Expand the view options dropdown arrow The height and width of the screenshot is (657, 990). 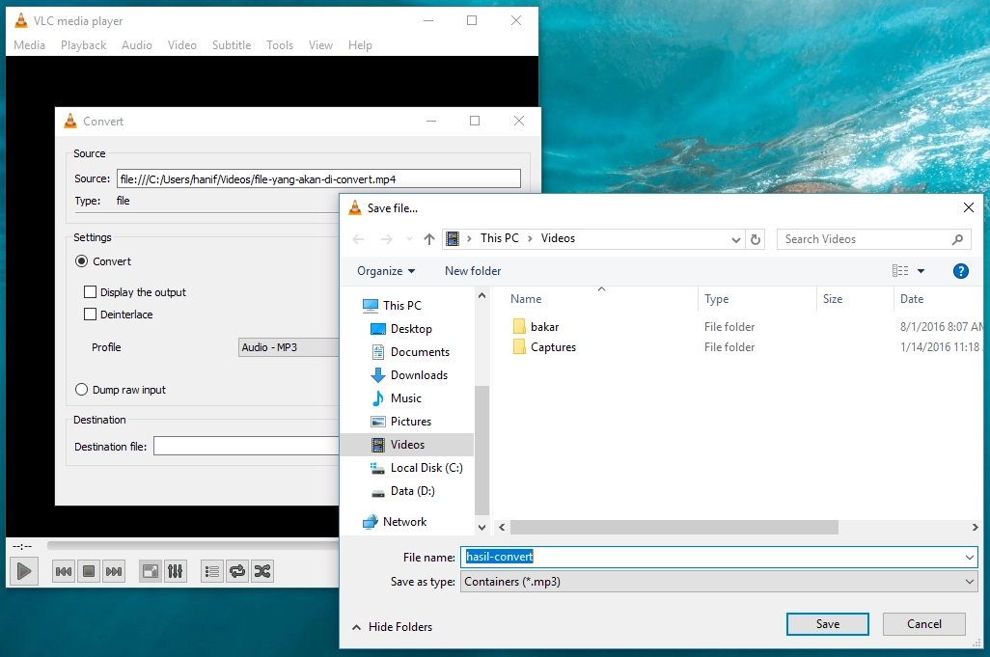pyautogui.click(x=921, y=271)
